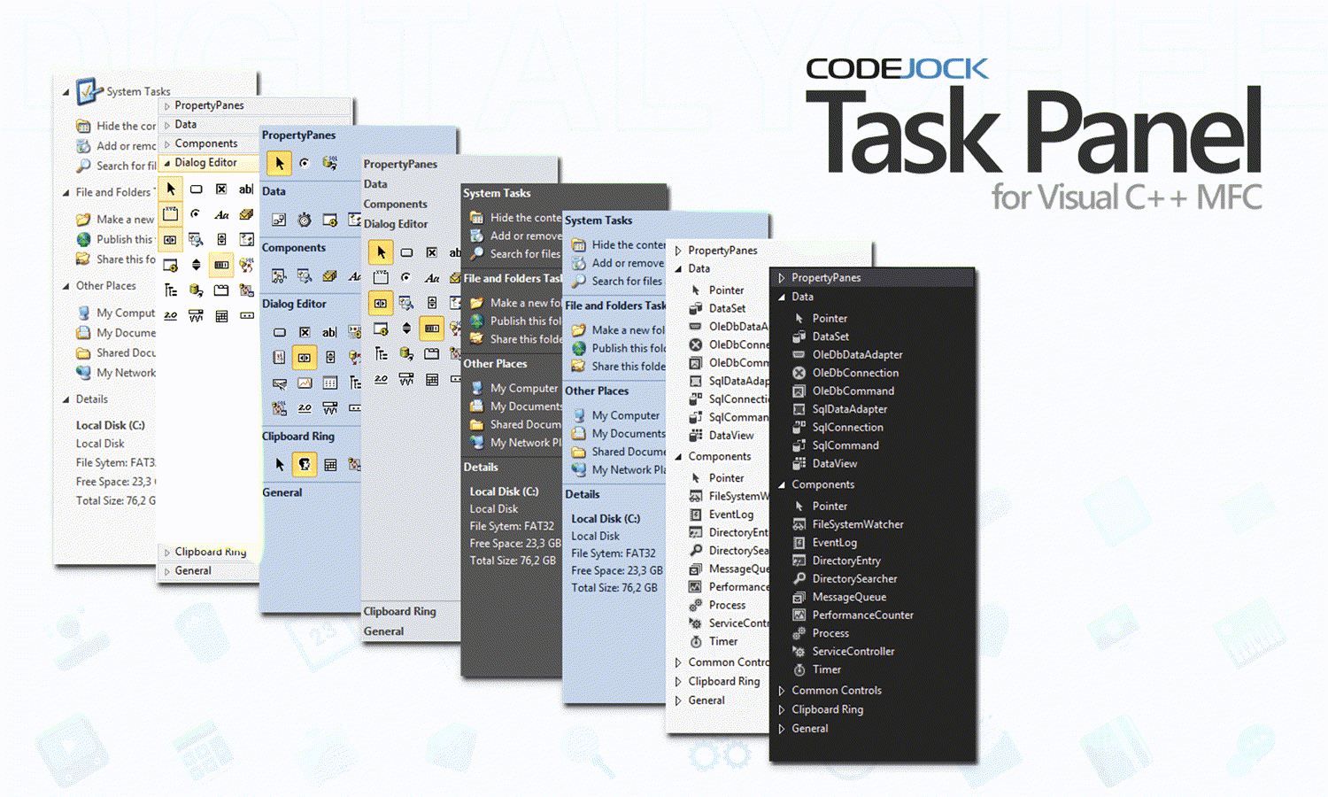The image size is (1328, 797).
Task: Collapse Other Places in the leftmost white panel
Action: point(66,286)
